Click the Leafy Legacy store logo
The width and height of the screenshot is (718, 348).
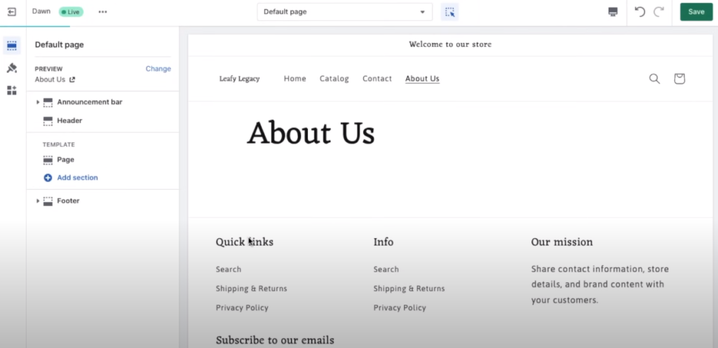(240, 78)
